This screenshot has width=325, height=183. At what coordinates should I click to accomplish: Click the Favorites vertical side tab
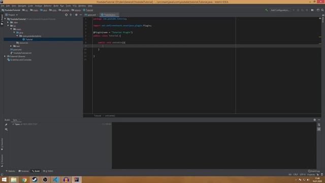2,144
